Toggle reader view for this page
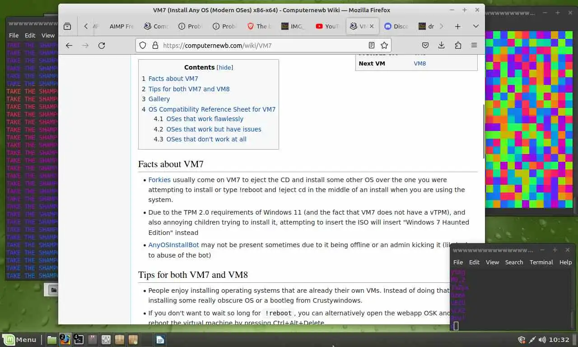This screenshot has height=347, width=578. 371,45
